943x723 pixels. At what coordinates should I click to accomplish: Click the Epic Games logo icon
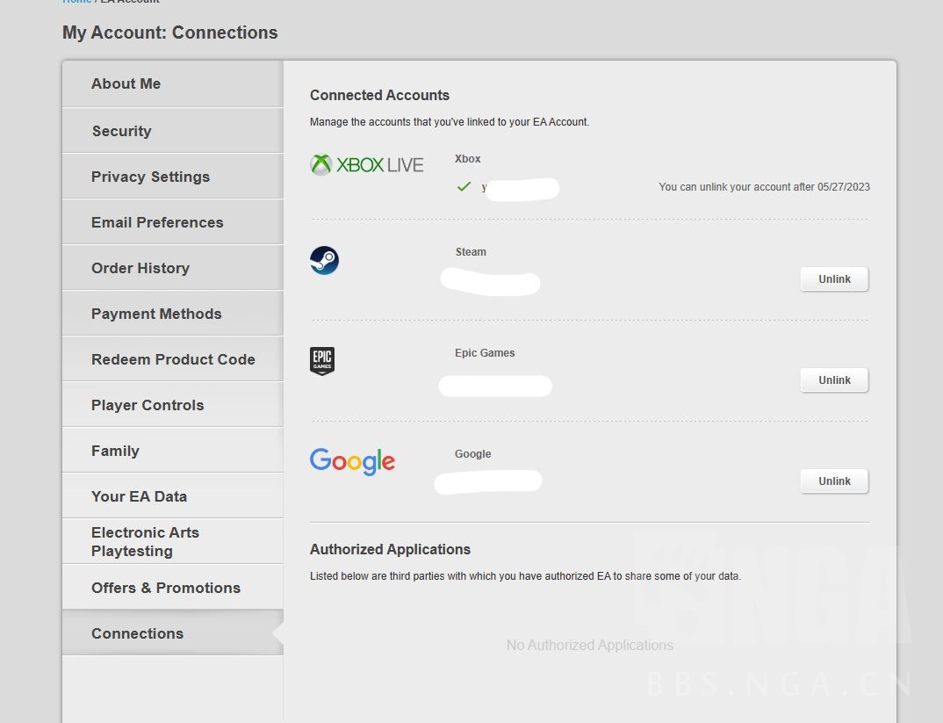pyautogui.click(x=322, y=361)
